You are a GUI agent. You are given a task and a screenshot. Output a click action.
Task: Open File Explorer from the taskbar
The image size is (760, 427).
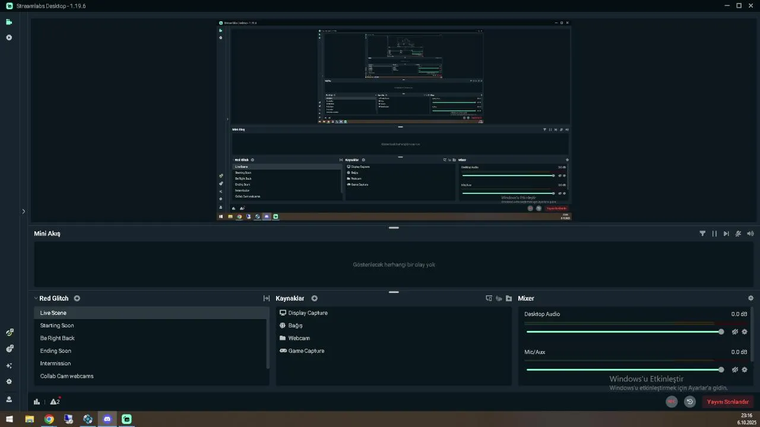tap(30, 419)
